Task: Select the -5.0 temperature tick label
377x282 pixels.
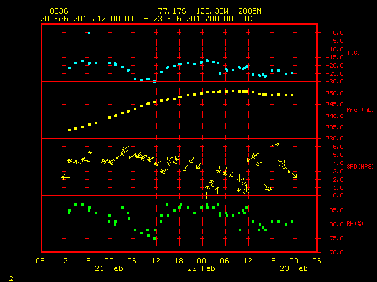Action: (336, 41)
